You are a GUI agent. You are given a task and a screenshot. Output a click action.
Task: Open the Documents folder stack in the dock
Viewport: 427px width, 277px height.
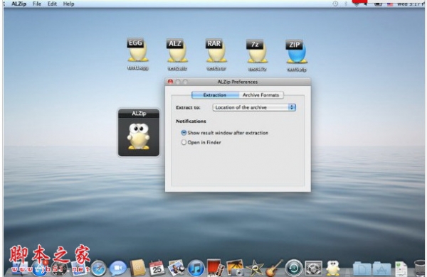click(x=362, y=268)
